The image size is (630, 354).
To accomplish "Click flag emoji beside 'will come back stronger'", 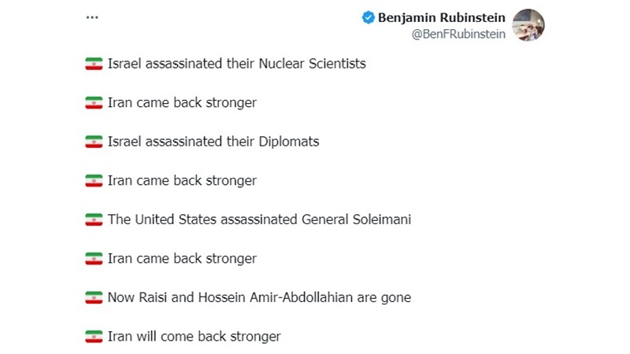I will (94, 337).
